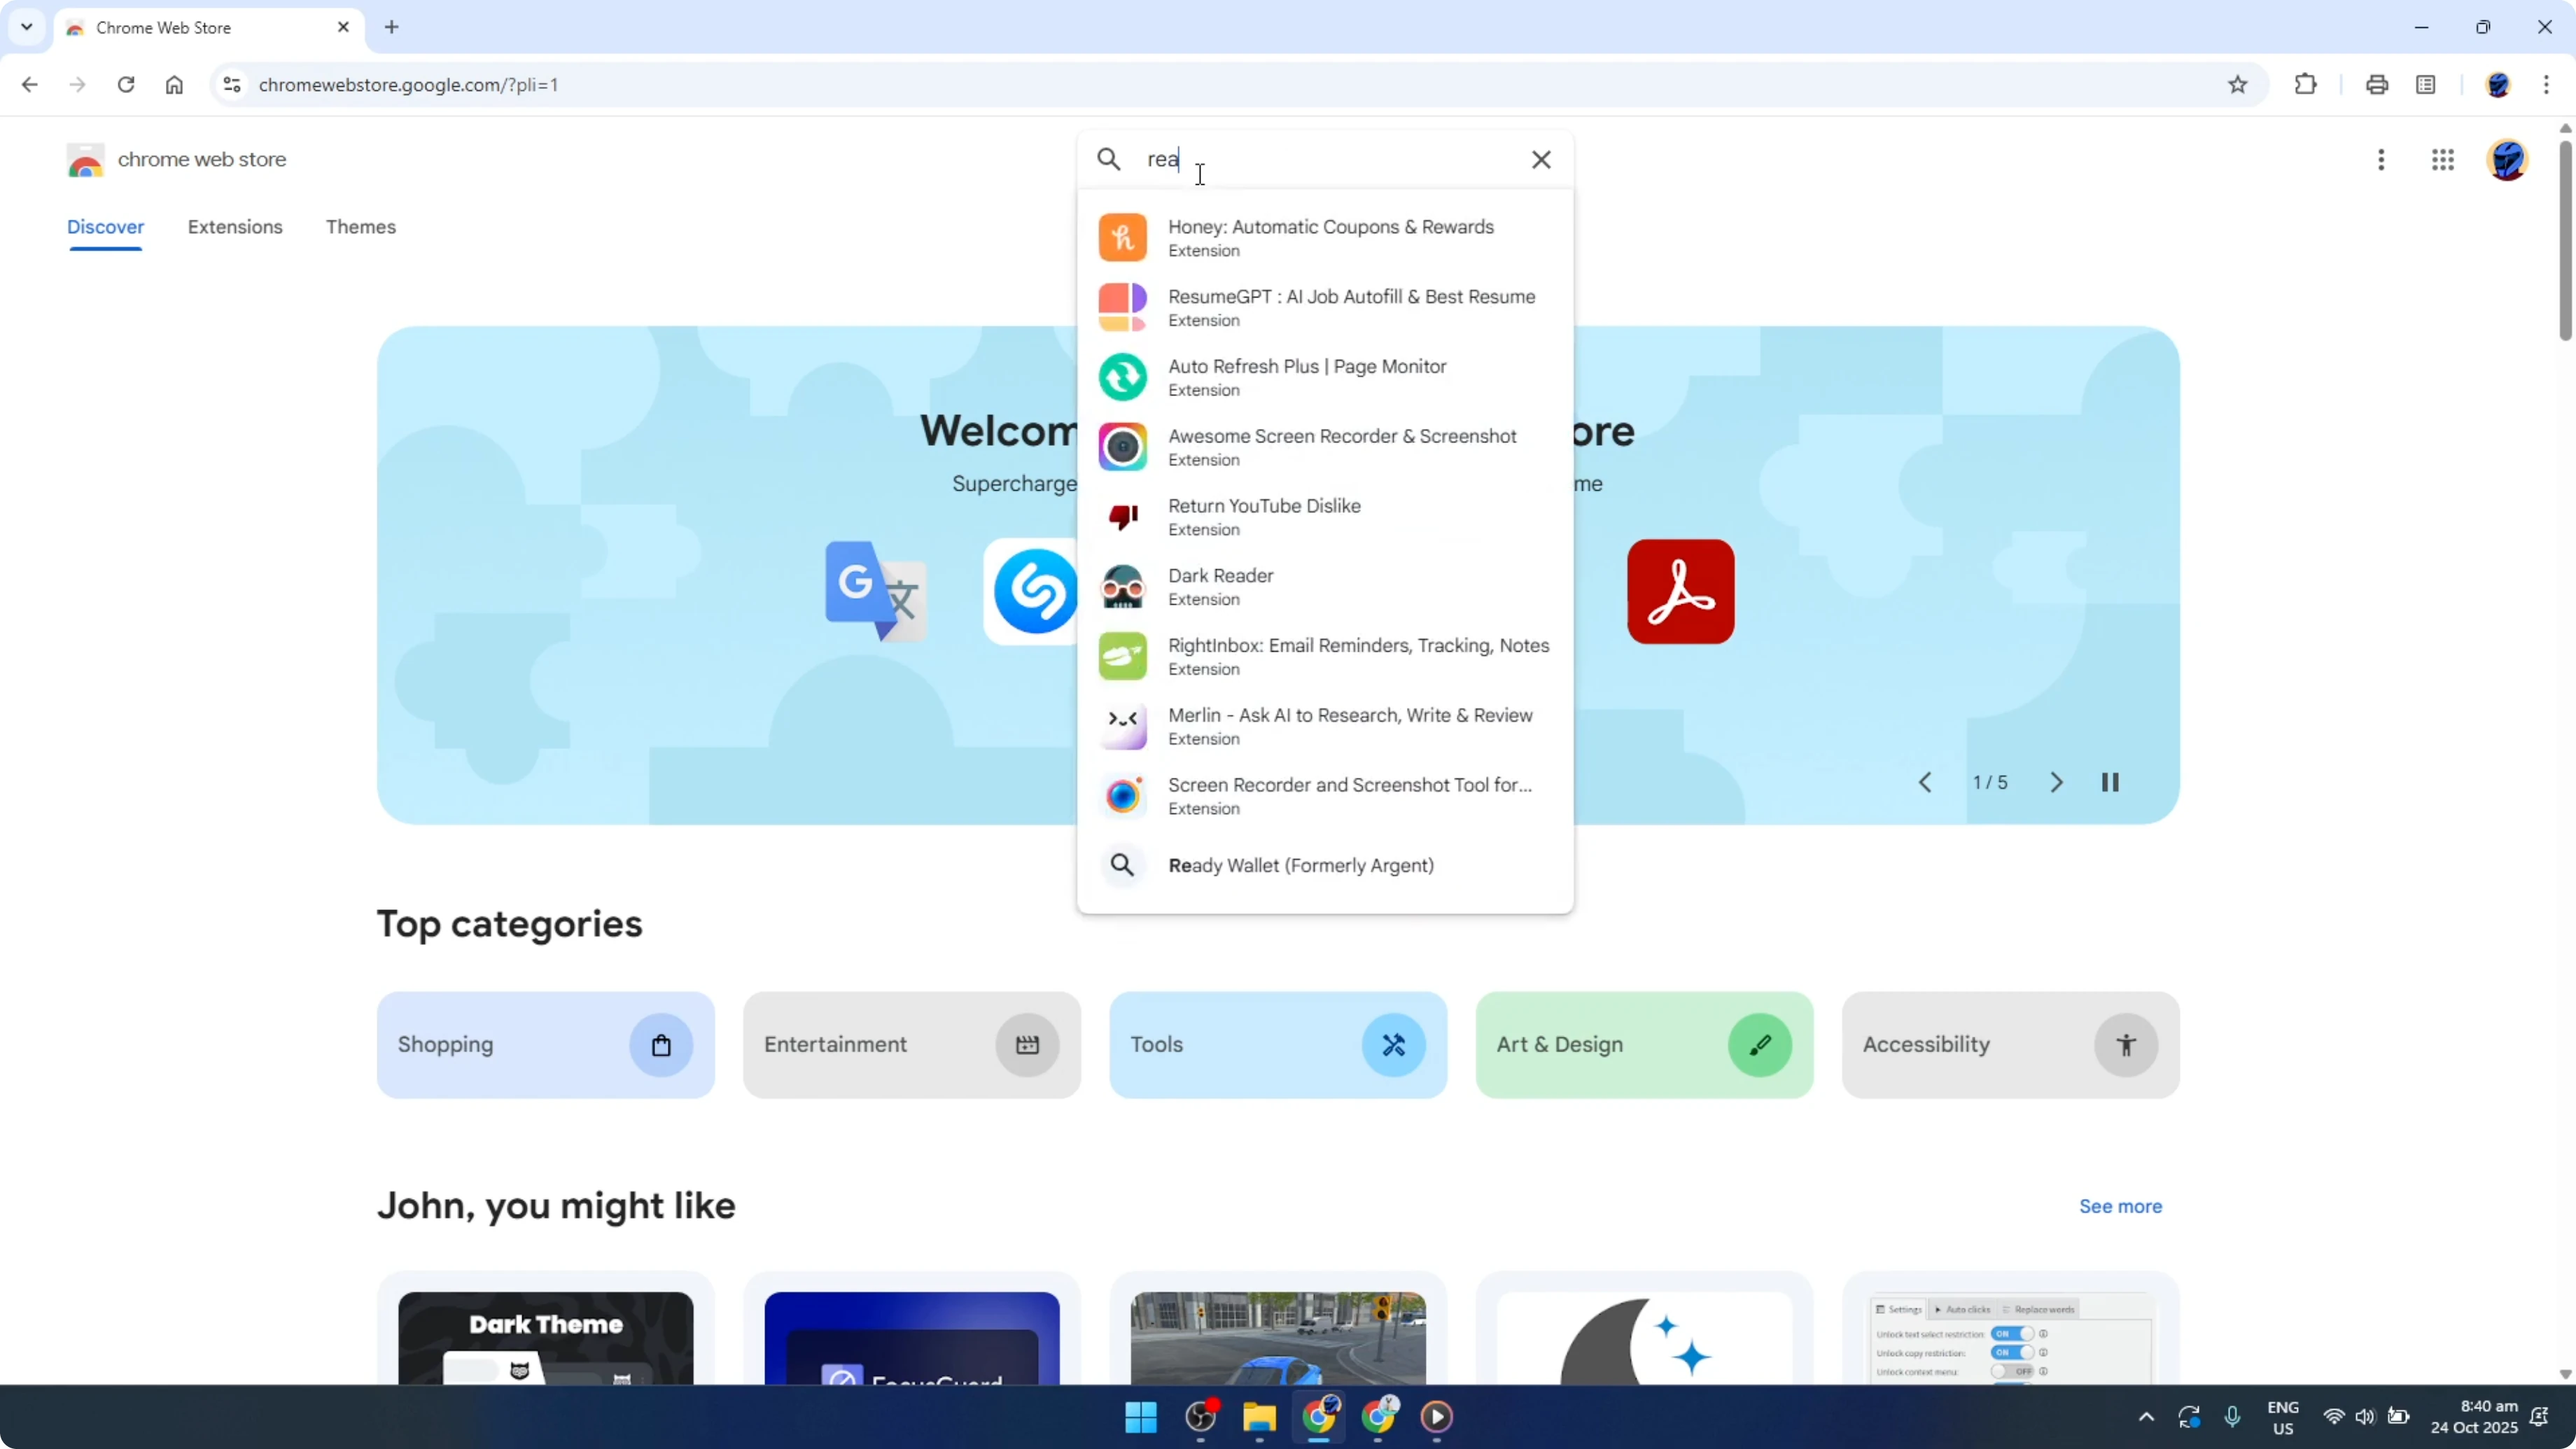Select the ResumeGPT extension icon
Image resolution: width=2576 pixels, height=1449 pixels.
[1122, 307]
